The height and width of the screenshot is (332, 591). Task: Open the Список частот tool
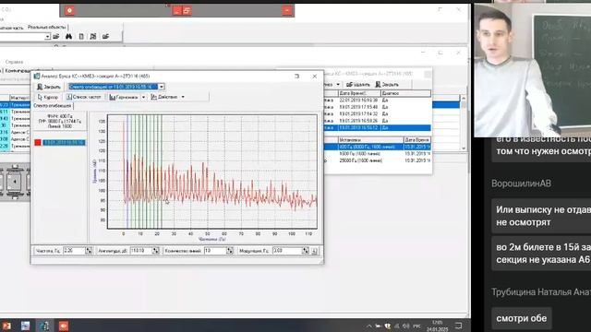pyautogui.click(x=84, y=97)
